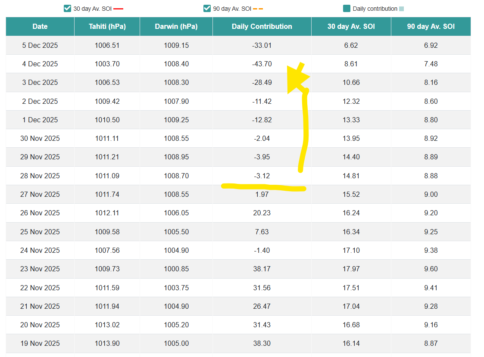
Task: Uncheck the 30 day Av. SOI checkbox
Action: point(67,9)
